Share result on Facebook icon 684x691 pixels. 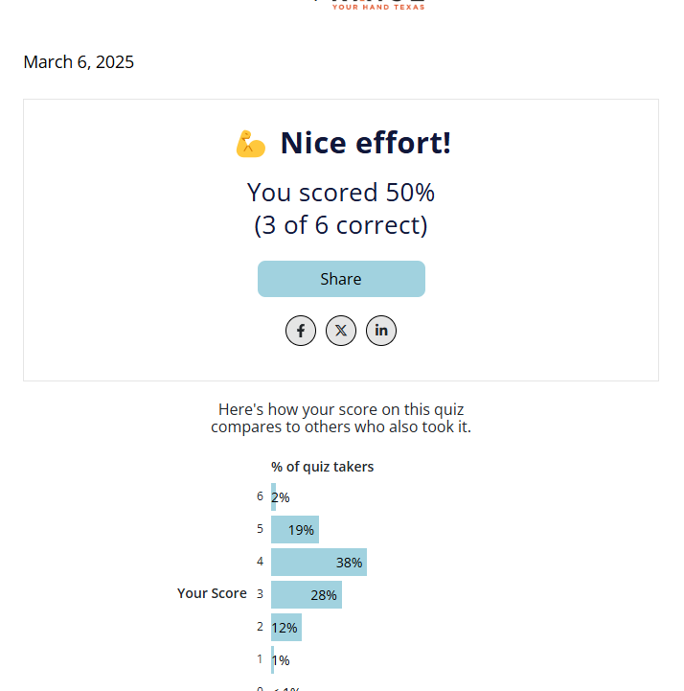(301, 331)
